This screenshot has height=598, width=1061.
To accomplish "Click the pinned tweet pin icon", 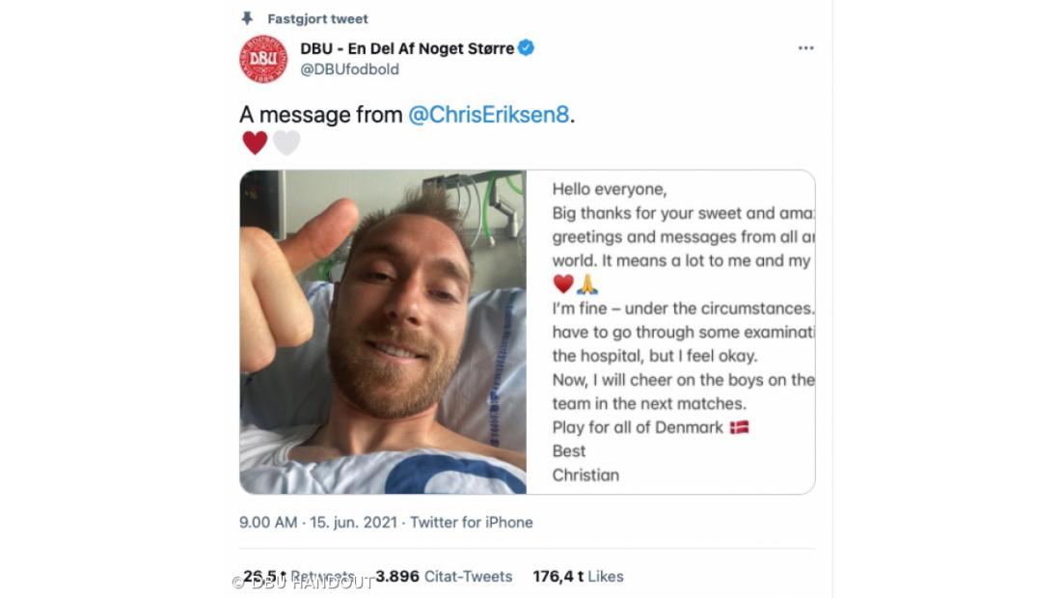I will click(247, 18).
